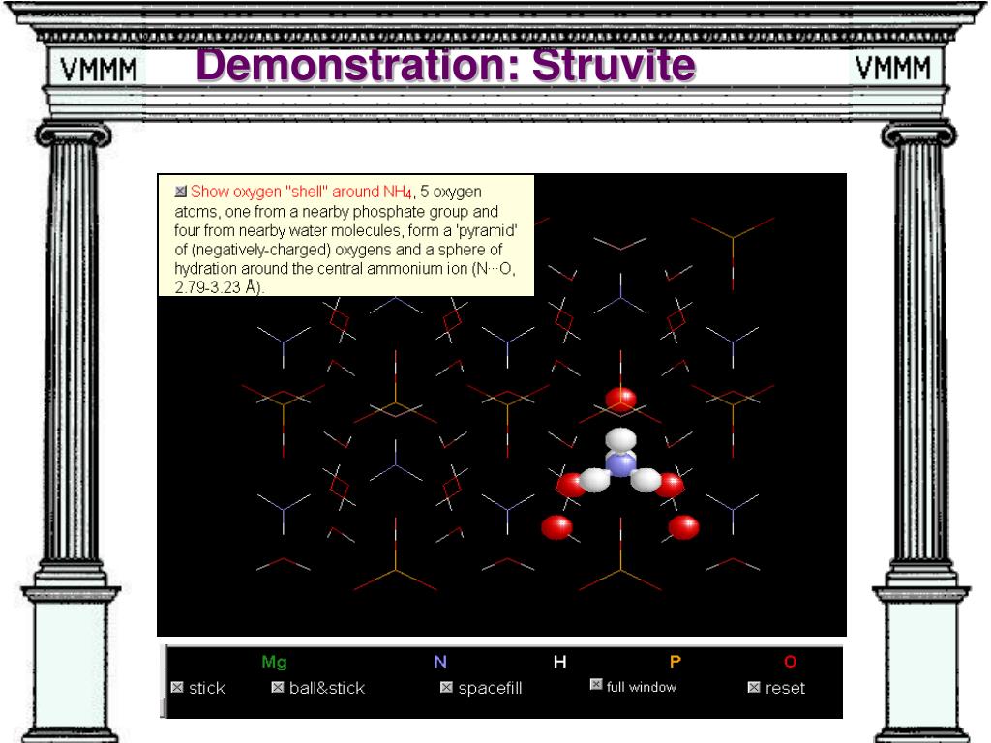Click the Demonstration: Struvite heading
The width and height of the screenshot is (991, 743).
point(445,65)
